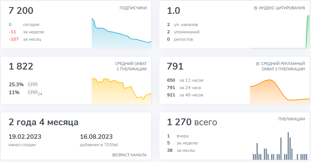Click the 'репостов' row

click(180, 39)
